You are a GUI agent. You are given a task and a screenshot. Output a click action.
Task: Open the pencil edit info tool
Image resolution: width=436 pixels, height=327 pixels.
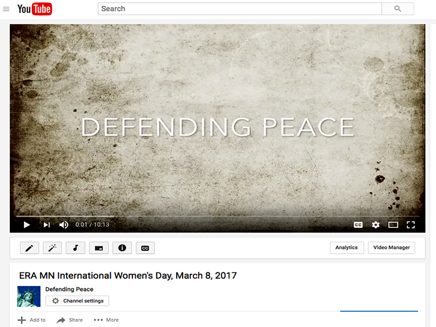29,248
